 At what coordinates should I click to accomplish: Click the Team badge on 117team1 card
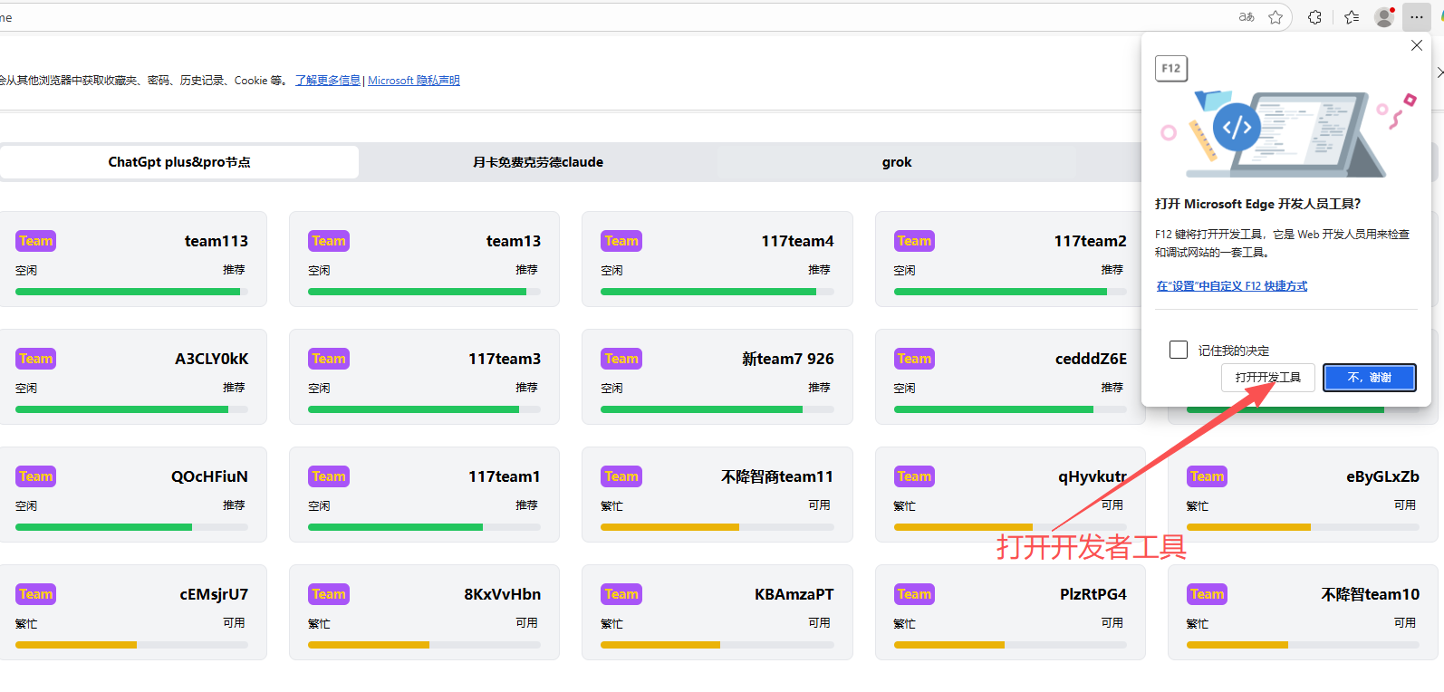329,476
